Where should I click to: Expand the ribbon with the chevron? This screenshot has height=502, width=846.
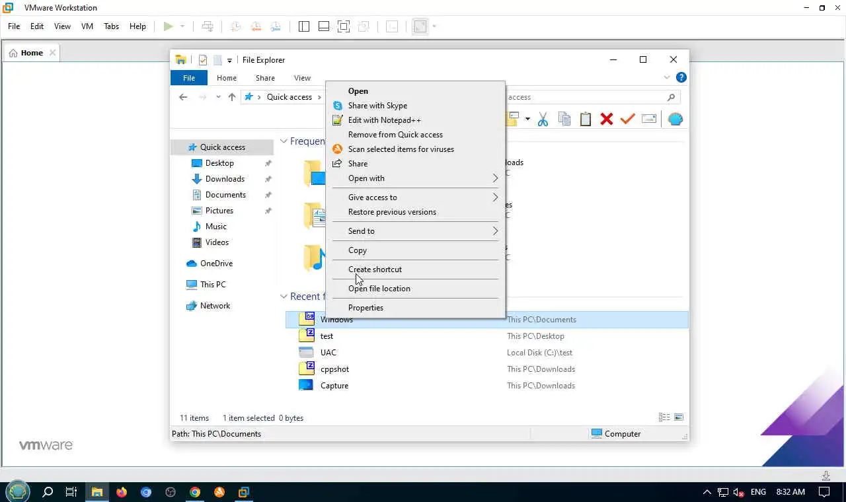point(667,78)
